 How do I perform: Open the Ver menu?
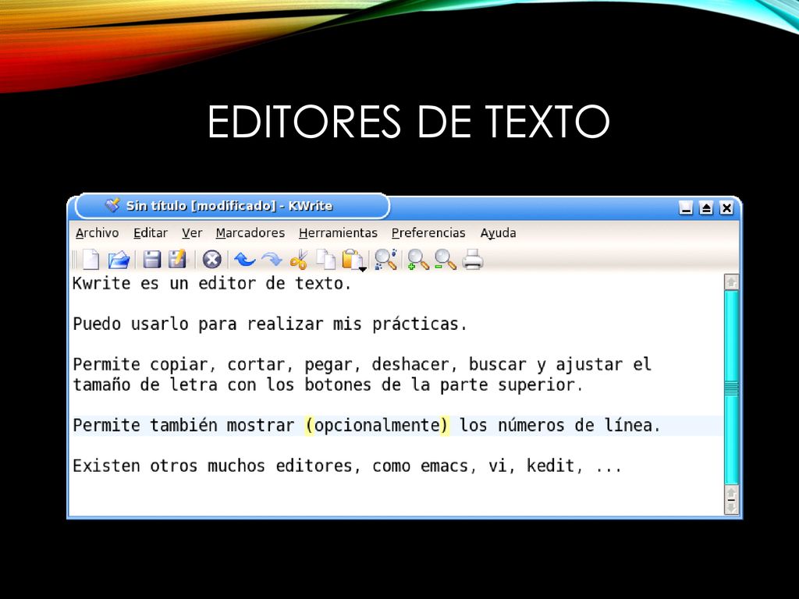192,232
